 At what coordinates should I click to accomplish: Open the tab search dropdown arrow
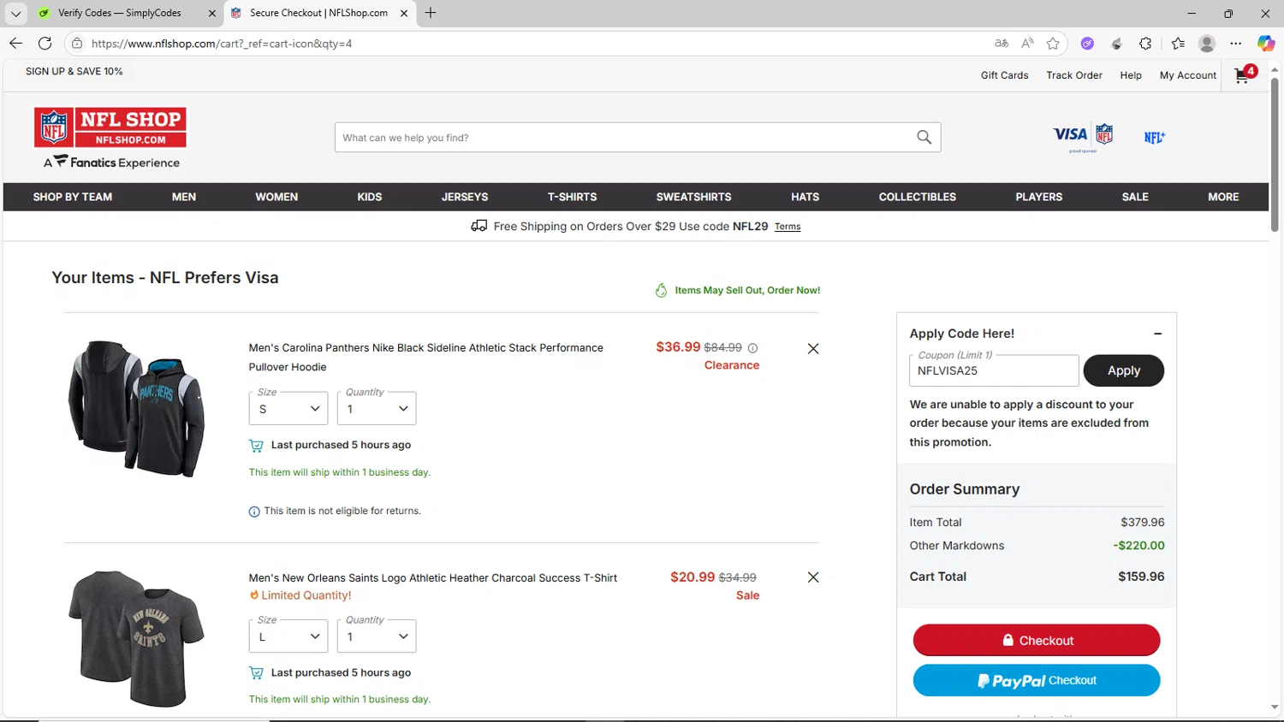(x=15, y=13)
